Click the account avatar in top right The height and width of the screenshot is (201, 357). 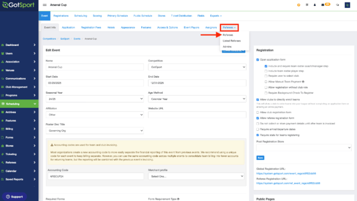pos(347,5)
